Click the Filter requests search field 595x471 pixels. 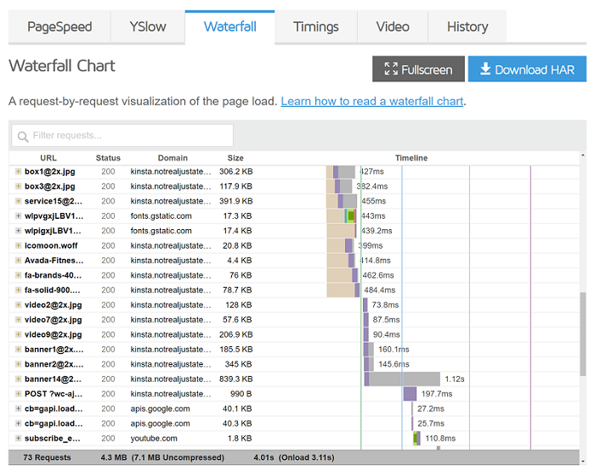point(122,136)
